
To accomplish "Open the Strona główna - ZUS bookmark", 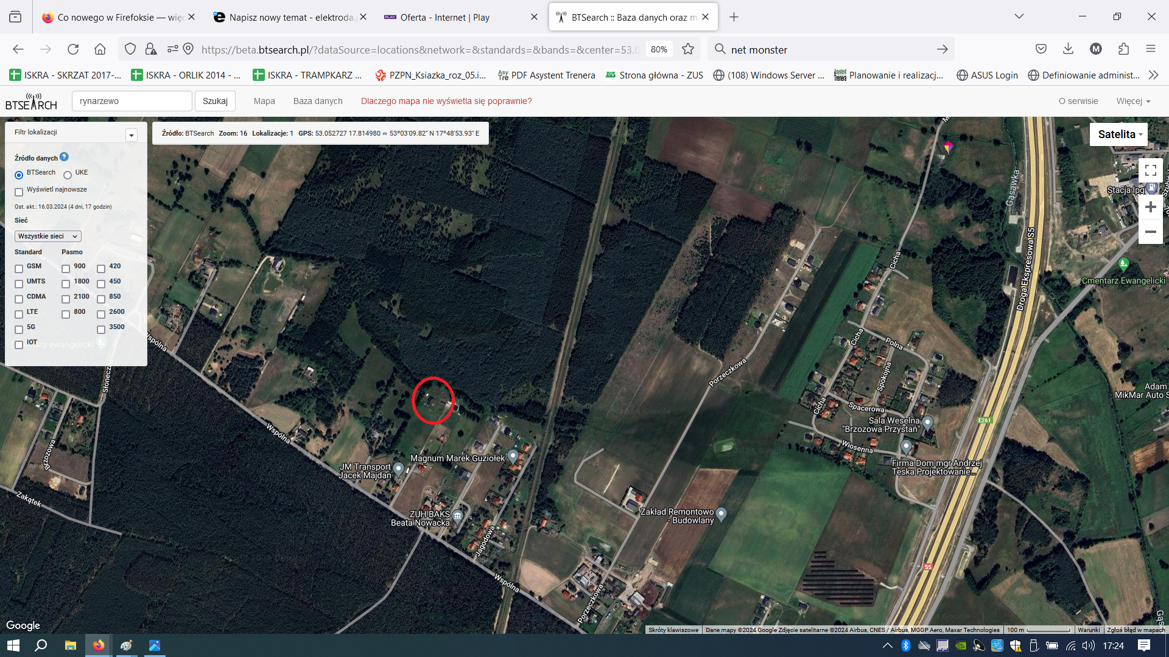I will pyautogui.click(x=655, y=75).
